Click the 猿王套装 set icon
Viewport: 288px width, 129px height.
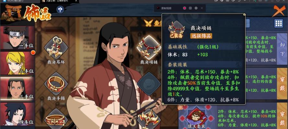(x=196, y=117)
